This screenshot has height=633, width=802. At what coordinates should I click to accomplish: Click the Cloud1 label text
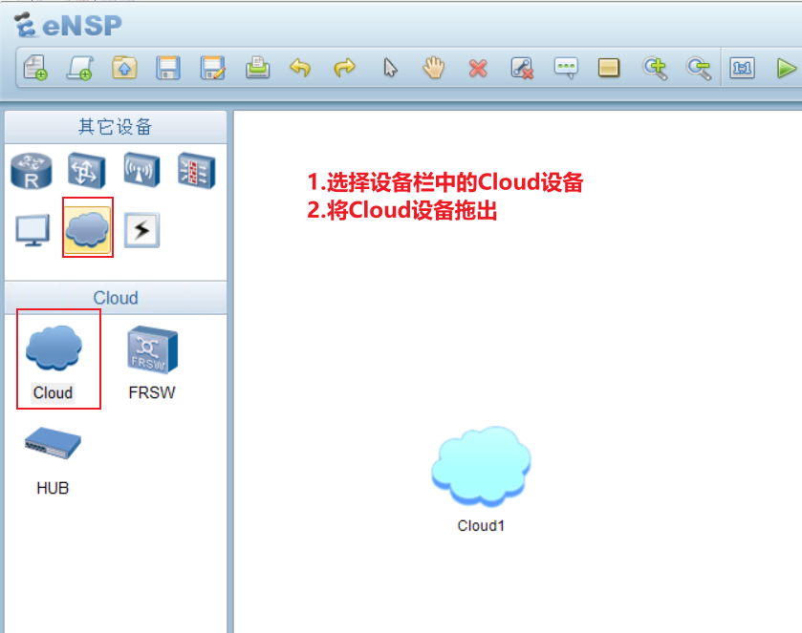point(481,526)
